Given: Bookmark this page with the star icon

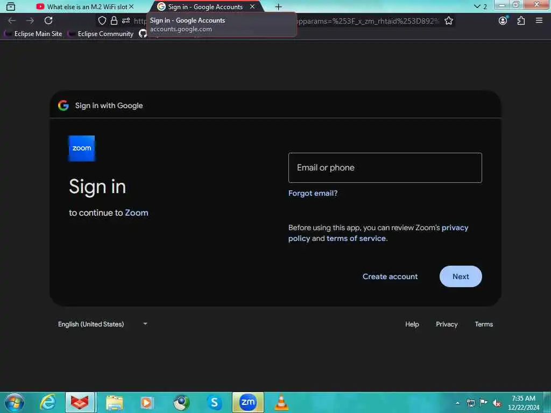Looking at the screenshot, I should click(449, 21).
